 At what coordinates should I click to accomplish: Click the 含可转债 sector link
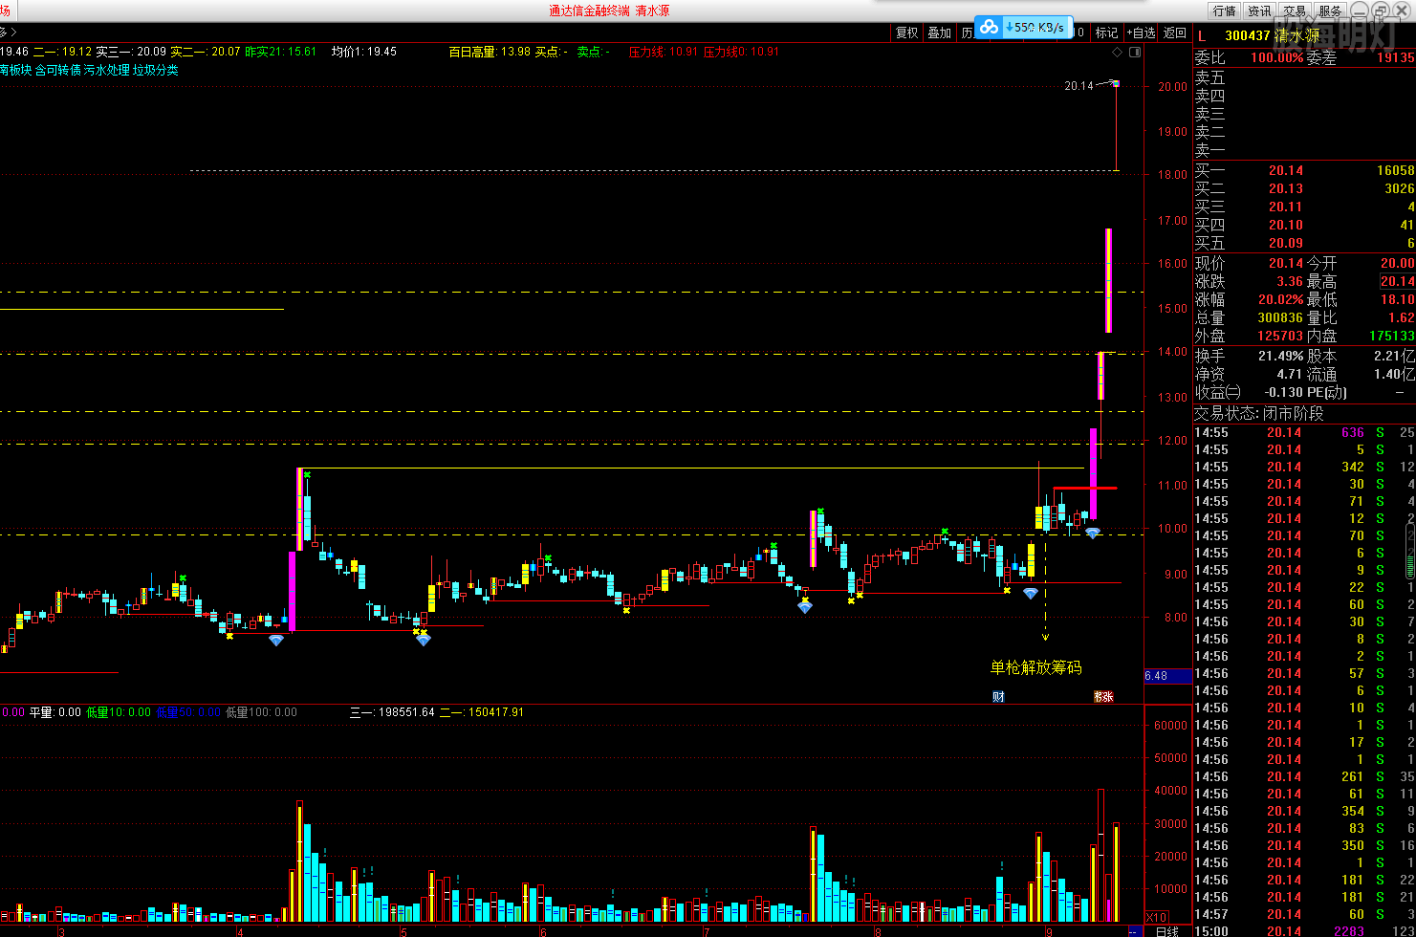click(57, 70)
